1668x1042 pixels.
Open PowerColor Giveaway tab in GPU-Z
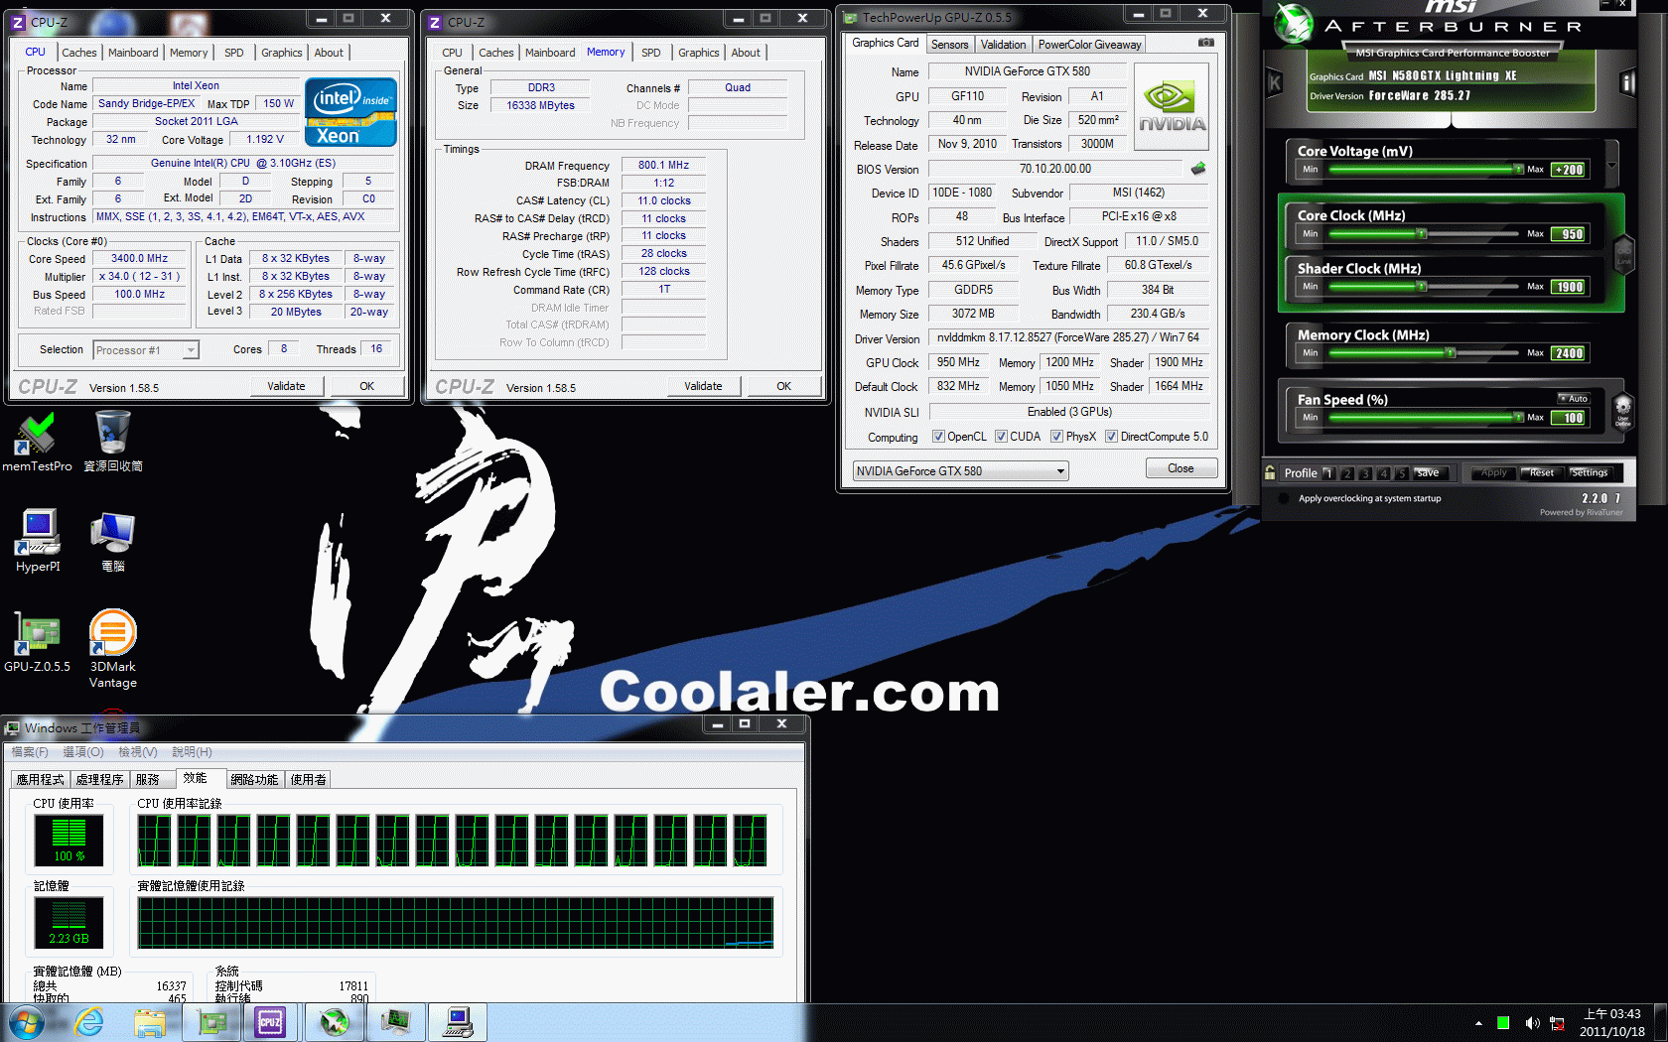coord(1089,45)
